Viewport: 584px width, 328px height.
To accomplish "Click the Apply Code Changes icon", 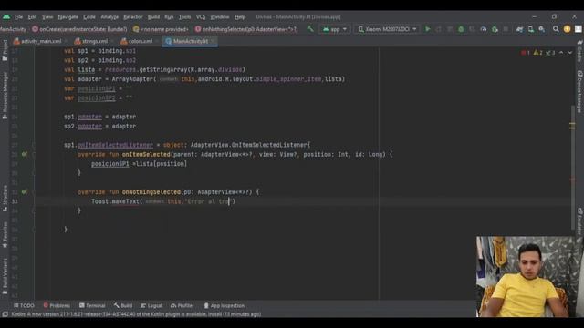I will [450, 29].
